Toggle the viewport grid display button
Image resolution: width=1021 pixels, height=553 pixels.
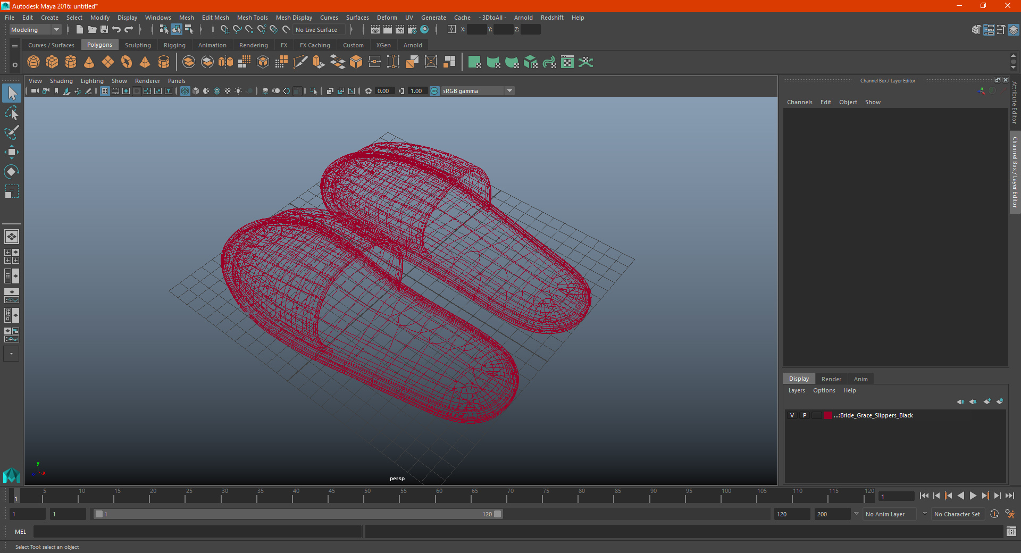click(105, 91)
